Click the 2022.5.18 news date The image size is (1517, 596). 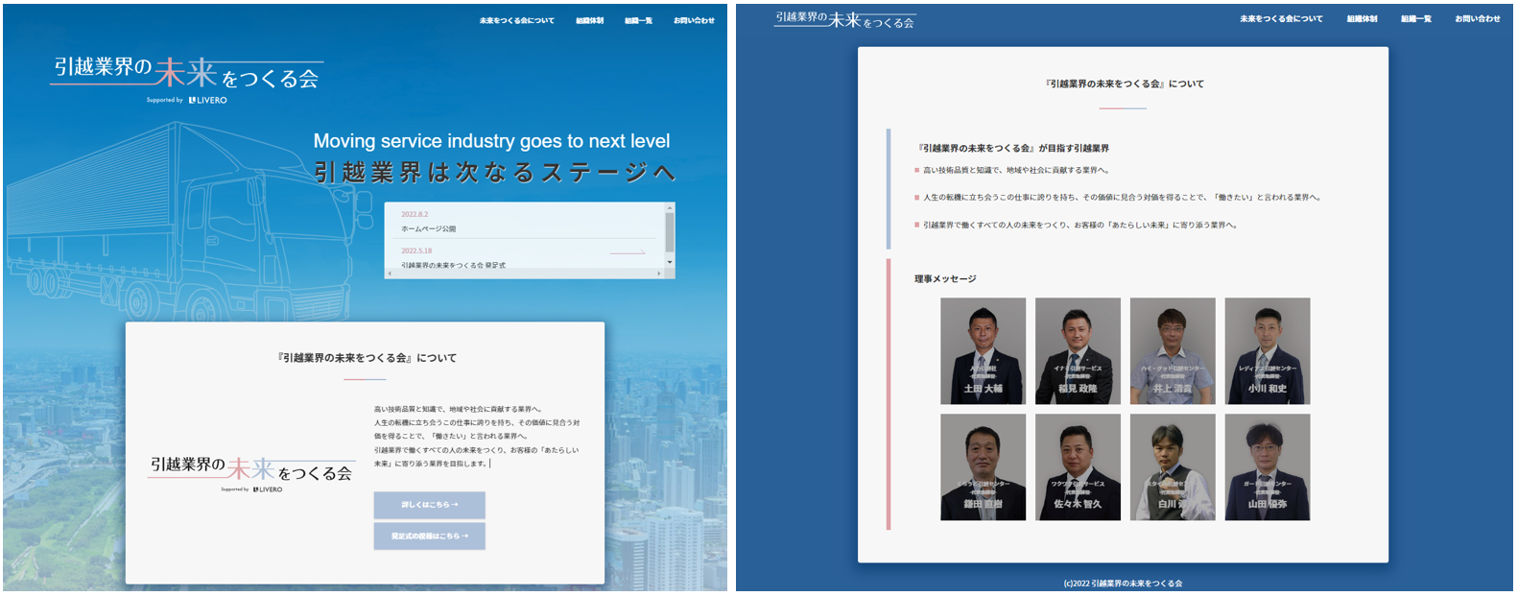pos(416,251)
